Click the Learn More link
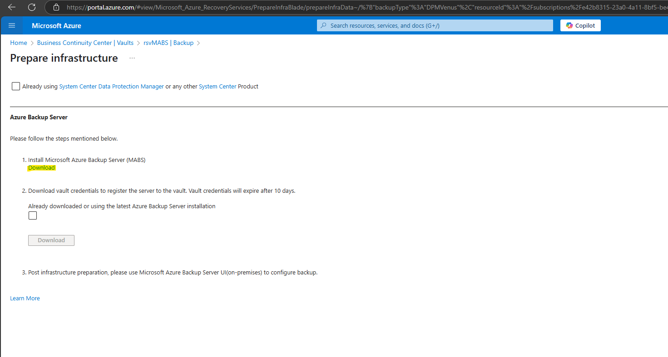This screenshot has width=668, height=357. tap(25, 298)
